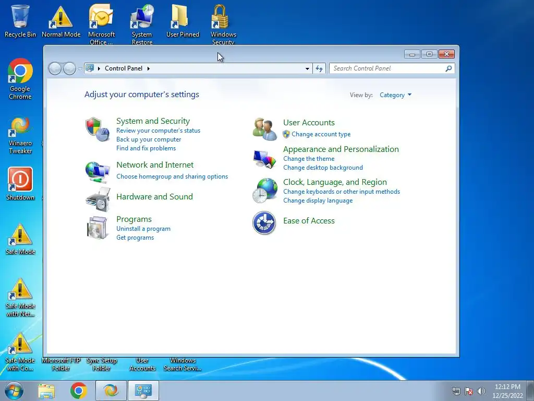Click the Network and Internet globe icon
This screenshot has width=534, height=401.
[x=98, y=172]
